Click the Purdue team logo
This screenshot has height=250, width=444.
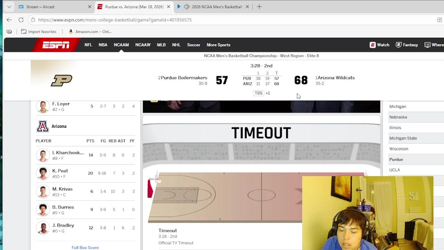[61, 81]
